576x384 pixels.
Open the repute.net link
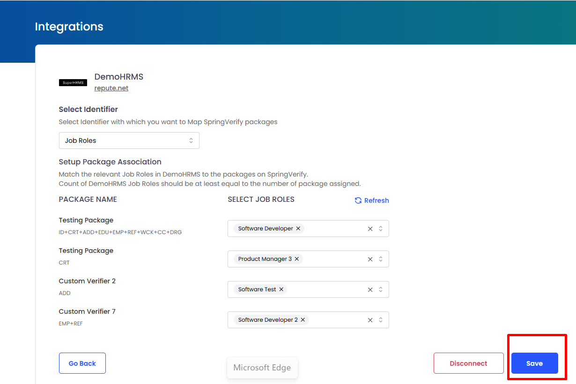pos(111,88)
